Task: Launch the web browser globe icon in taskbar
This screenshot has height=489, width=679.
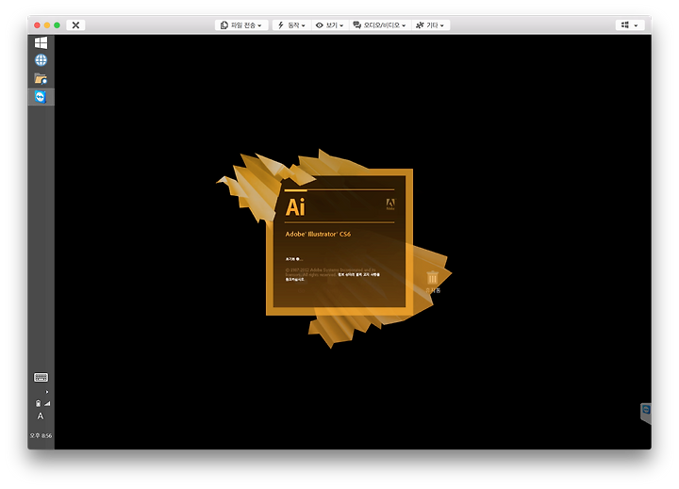Action: tap(41, 60)
